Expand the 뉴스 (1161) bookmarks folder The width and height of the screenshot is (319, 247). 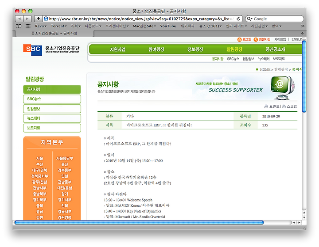pos(210,26)
